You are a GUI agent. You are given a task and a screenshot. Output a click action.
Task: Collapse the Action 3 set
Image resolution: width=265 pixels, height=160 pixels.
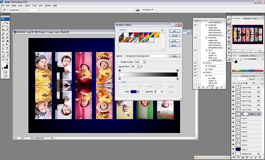pyautogui.click(x=204, y=73)
